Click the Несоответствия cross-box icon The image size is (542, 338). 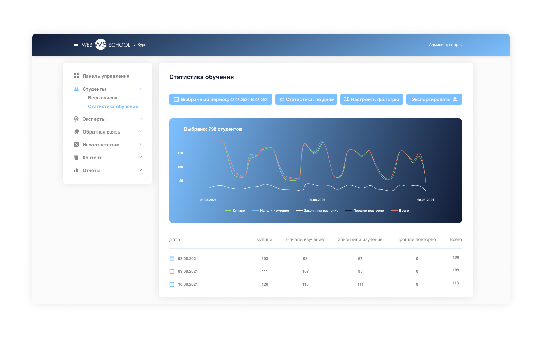click(x=76, y=144)
